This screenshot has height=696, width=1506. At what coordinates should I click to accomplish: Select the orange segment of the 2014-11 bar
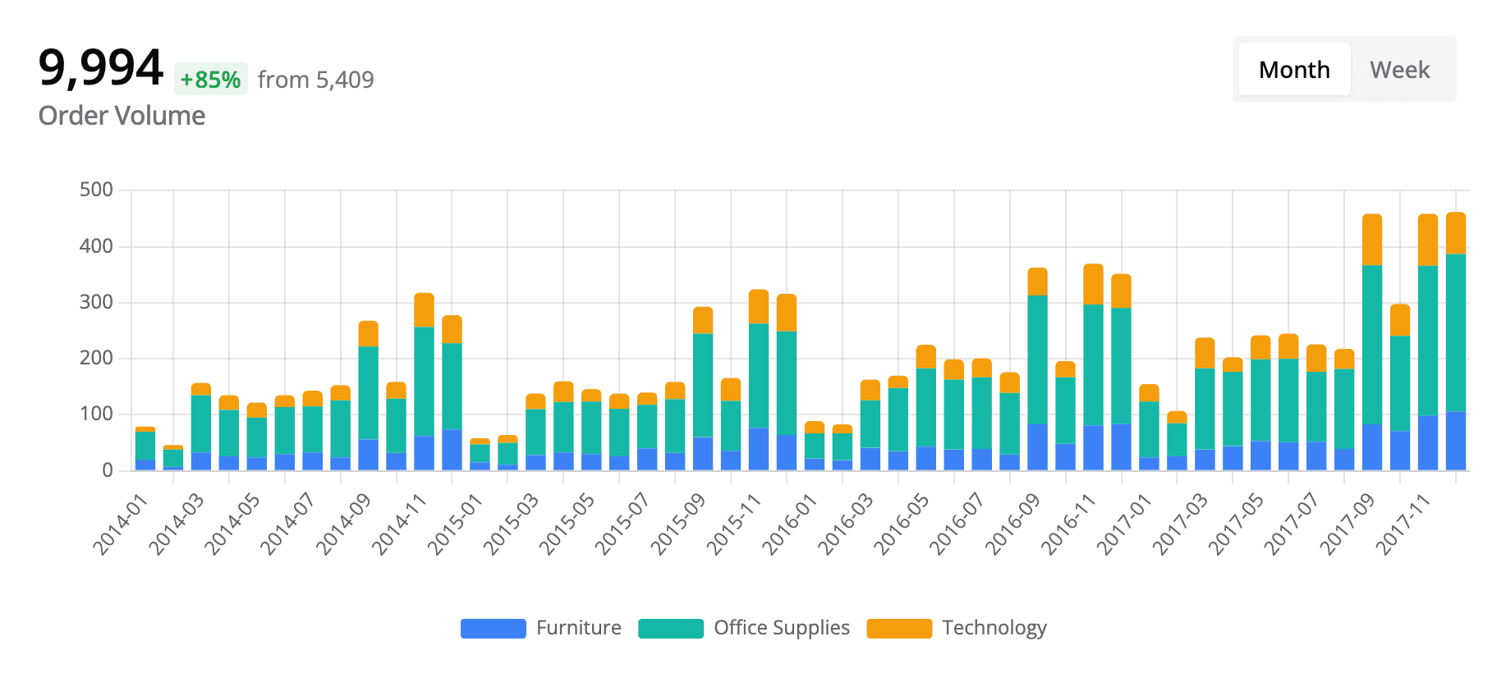(424, 309)
